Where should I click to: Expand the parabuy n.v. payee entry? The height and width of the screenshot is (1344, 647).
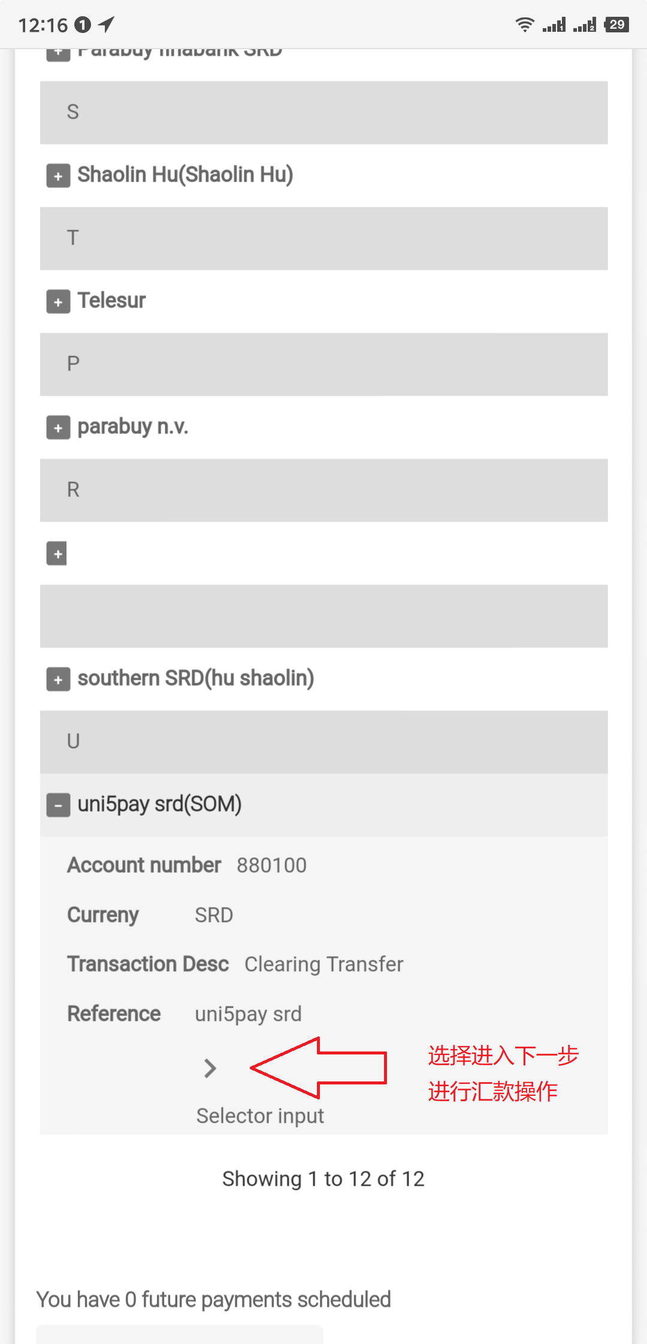click(58, 427)
